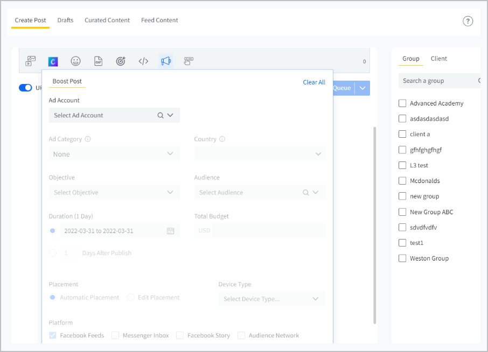Screen dimensions: 488x352
Task: Open the emoji picker icon
Action: tap(75, 61)
